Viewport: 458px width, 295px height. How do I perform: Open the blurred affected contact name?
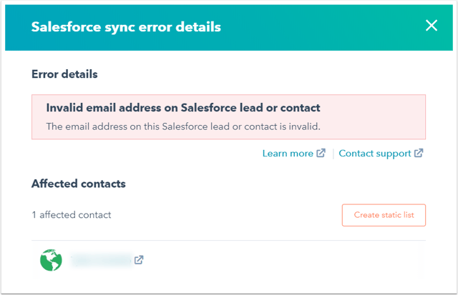[x=101, y=260]
